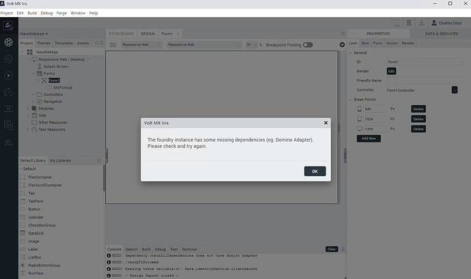Select FlexContainer widget in library
This screenshot has width=471, height=279.
pyautogui.click(x=40, y=177)
